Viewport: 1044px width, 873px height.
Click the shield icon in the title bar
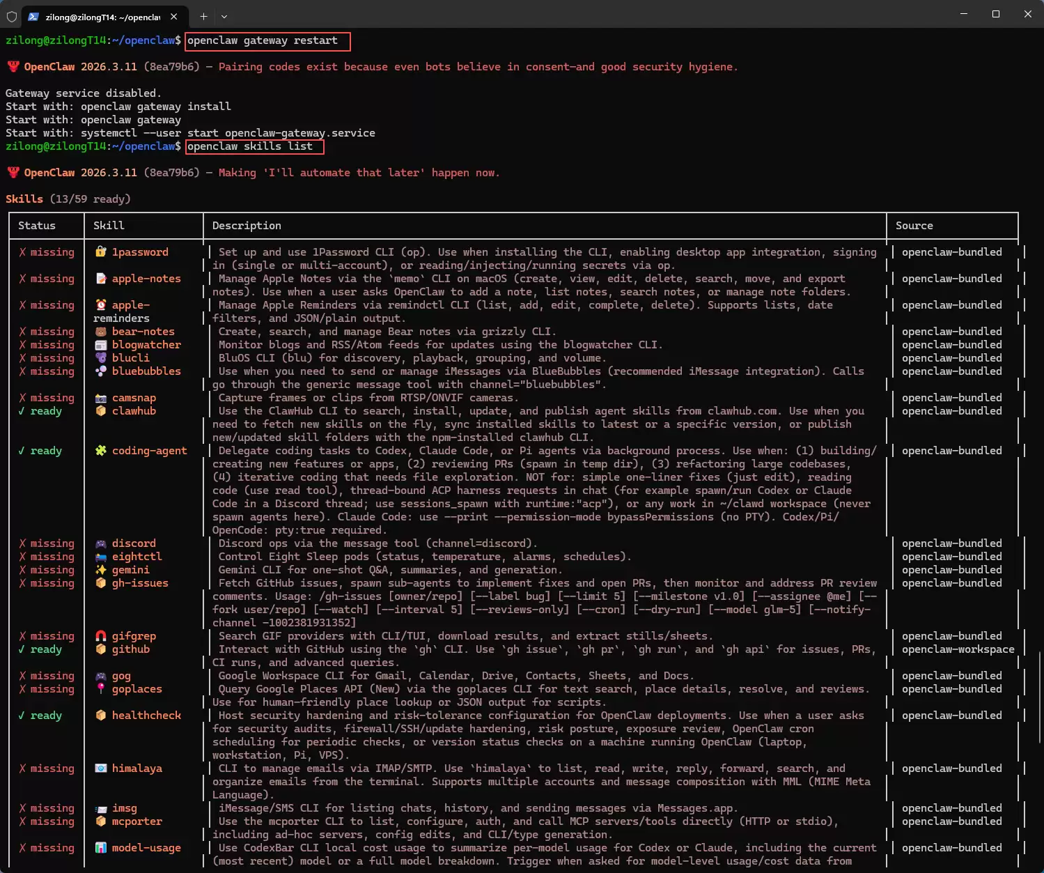coord(12,16)
